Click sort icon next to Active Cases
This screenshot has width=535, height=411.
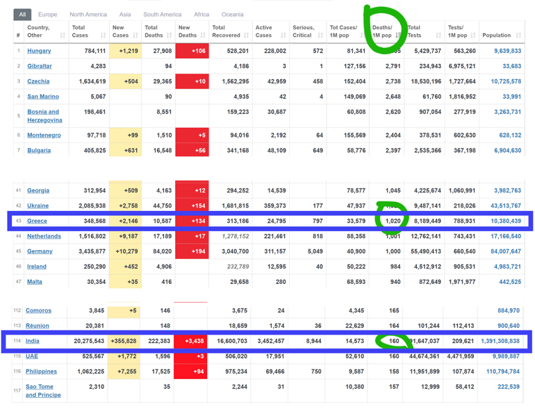[283, 35]
